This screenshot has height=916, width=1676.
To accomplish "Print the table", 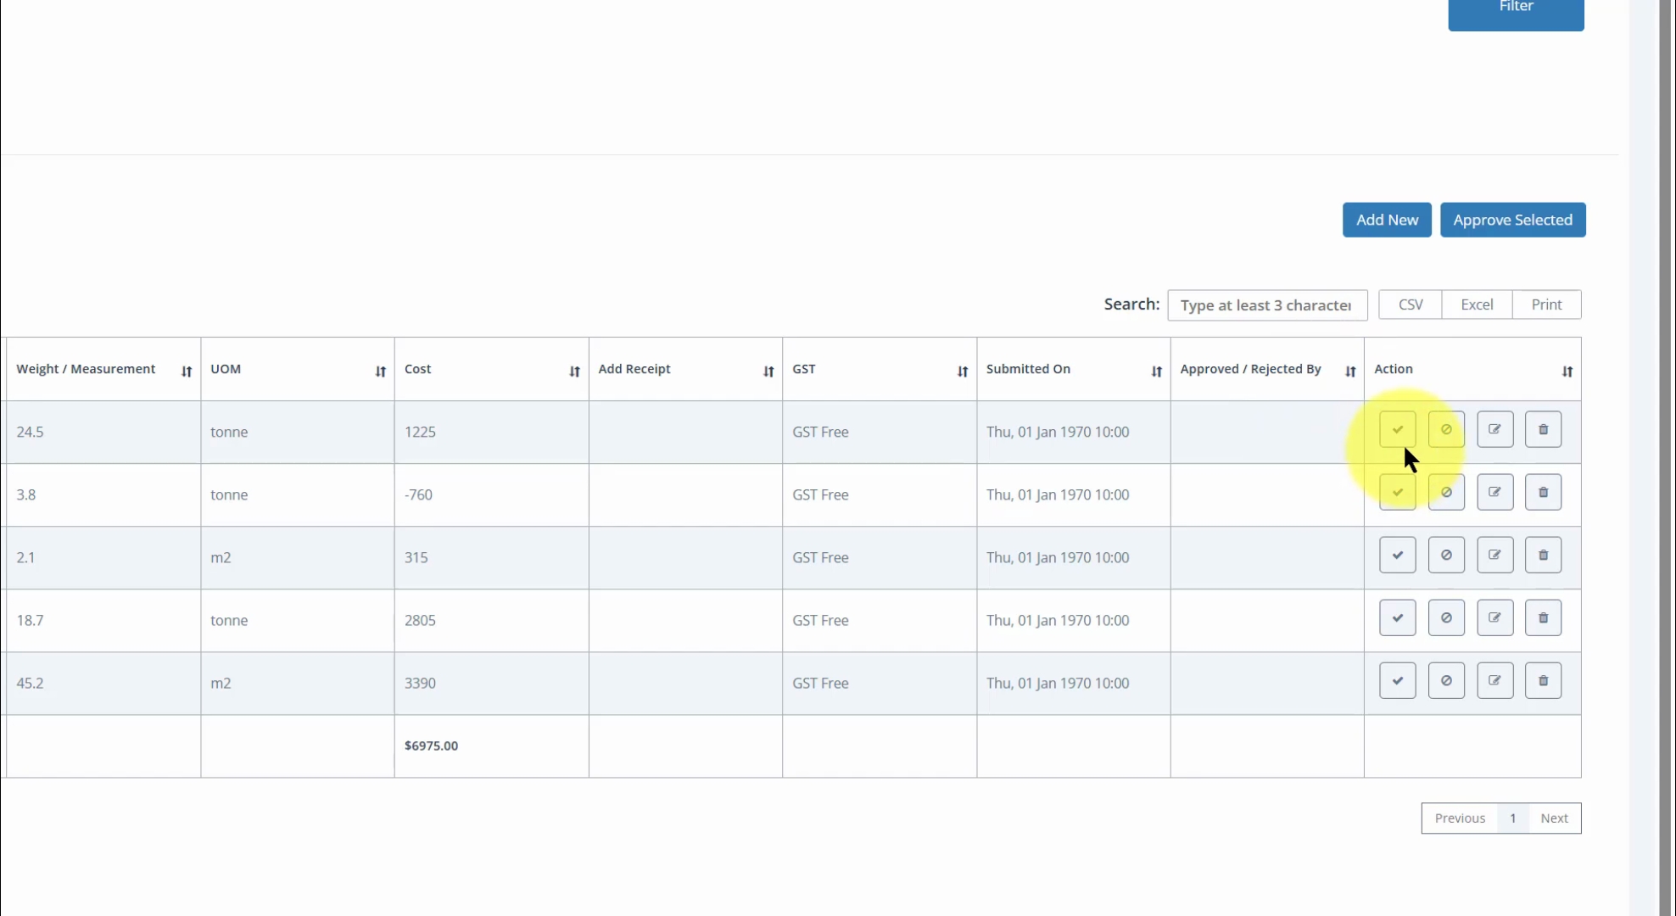I will [x=1545, y=304].
